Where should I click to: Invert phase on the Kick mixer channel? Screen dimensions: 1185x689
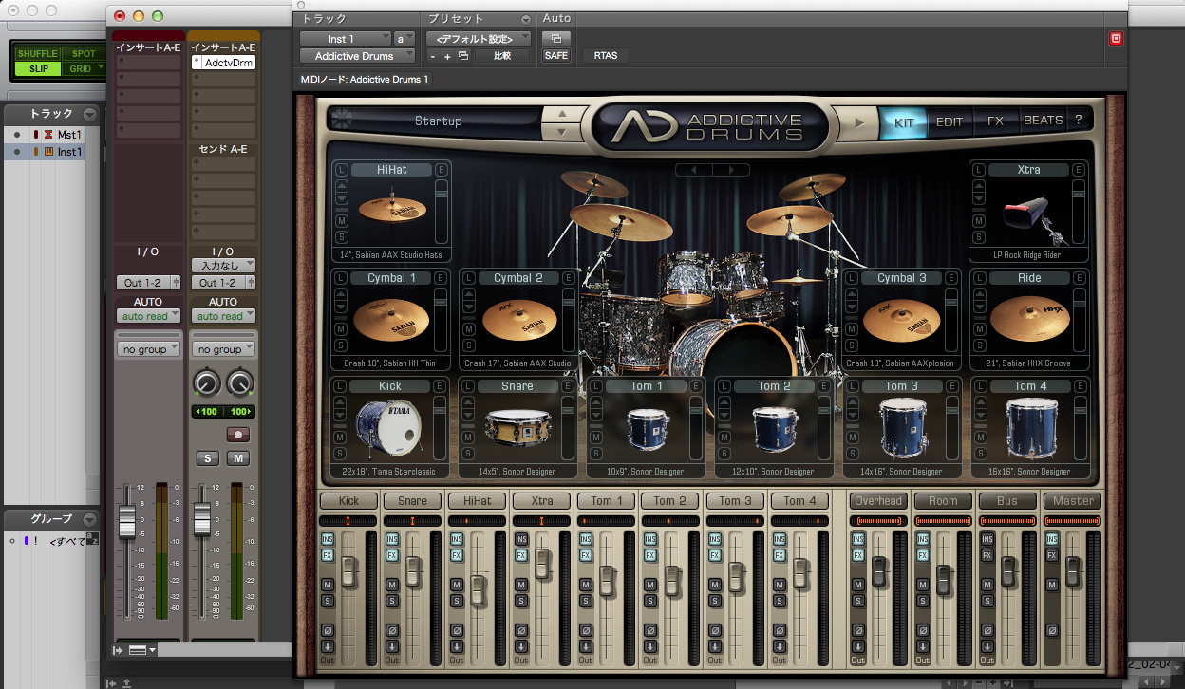[x=327, y=630]
